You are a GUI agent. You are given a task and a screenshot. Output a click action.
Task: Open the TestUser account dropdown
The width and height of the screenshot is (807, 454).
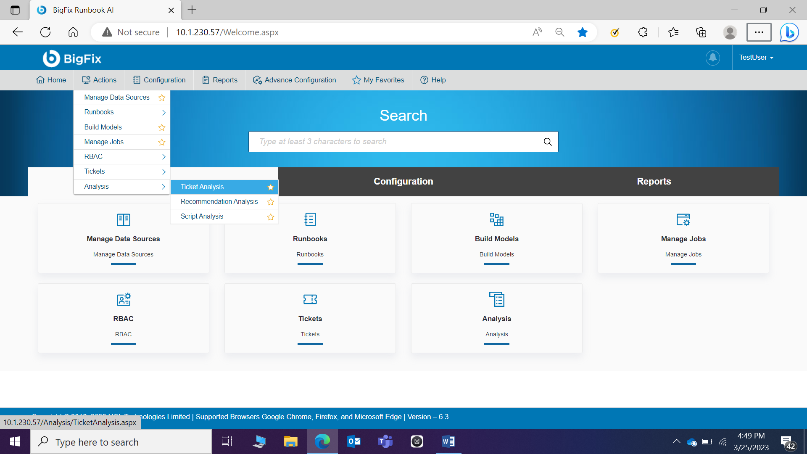coord(756,58)
